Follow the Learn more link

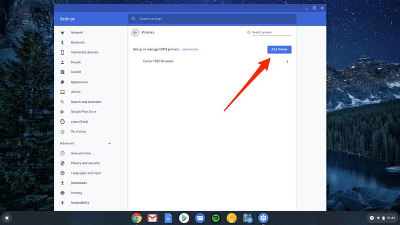190,50
